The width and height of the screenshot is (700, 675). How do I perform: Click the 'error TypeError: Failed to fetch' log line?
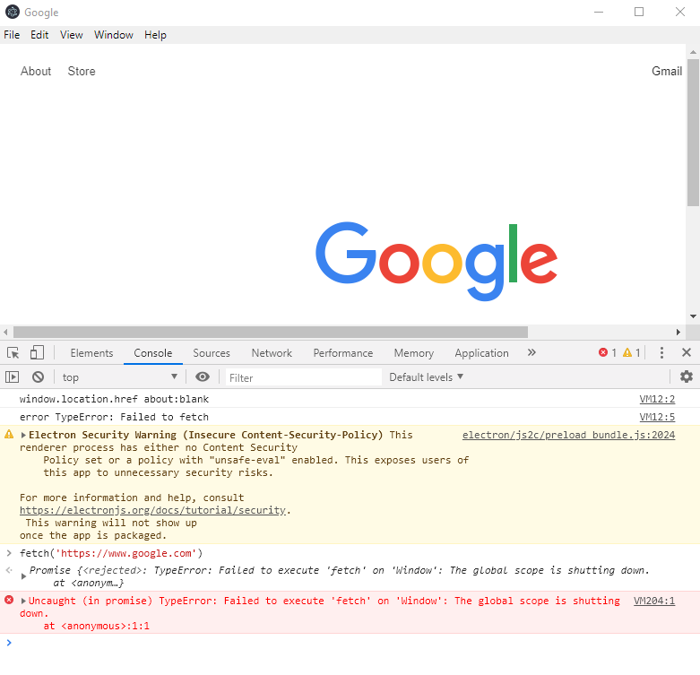tap(114, 417)
